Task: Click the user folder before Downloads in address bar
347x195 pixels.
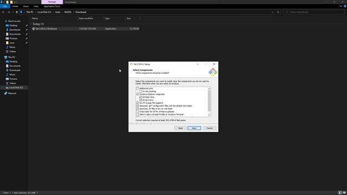Action: [x=68, y=12]
